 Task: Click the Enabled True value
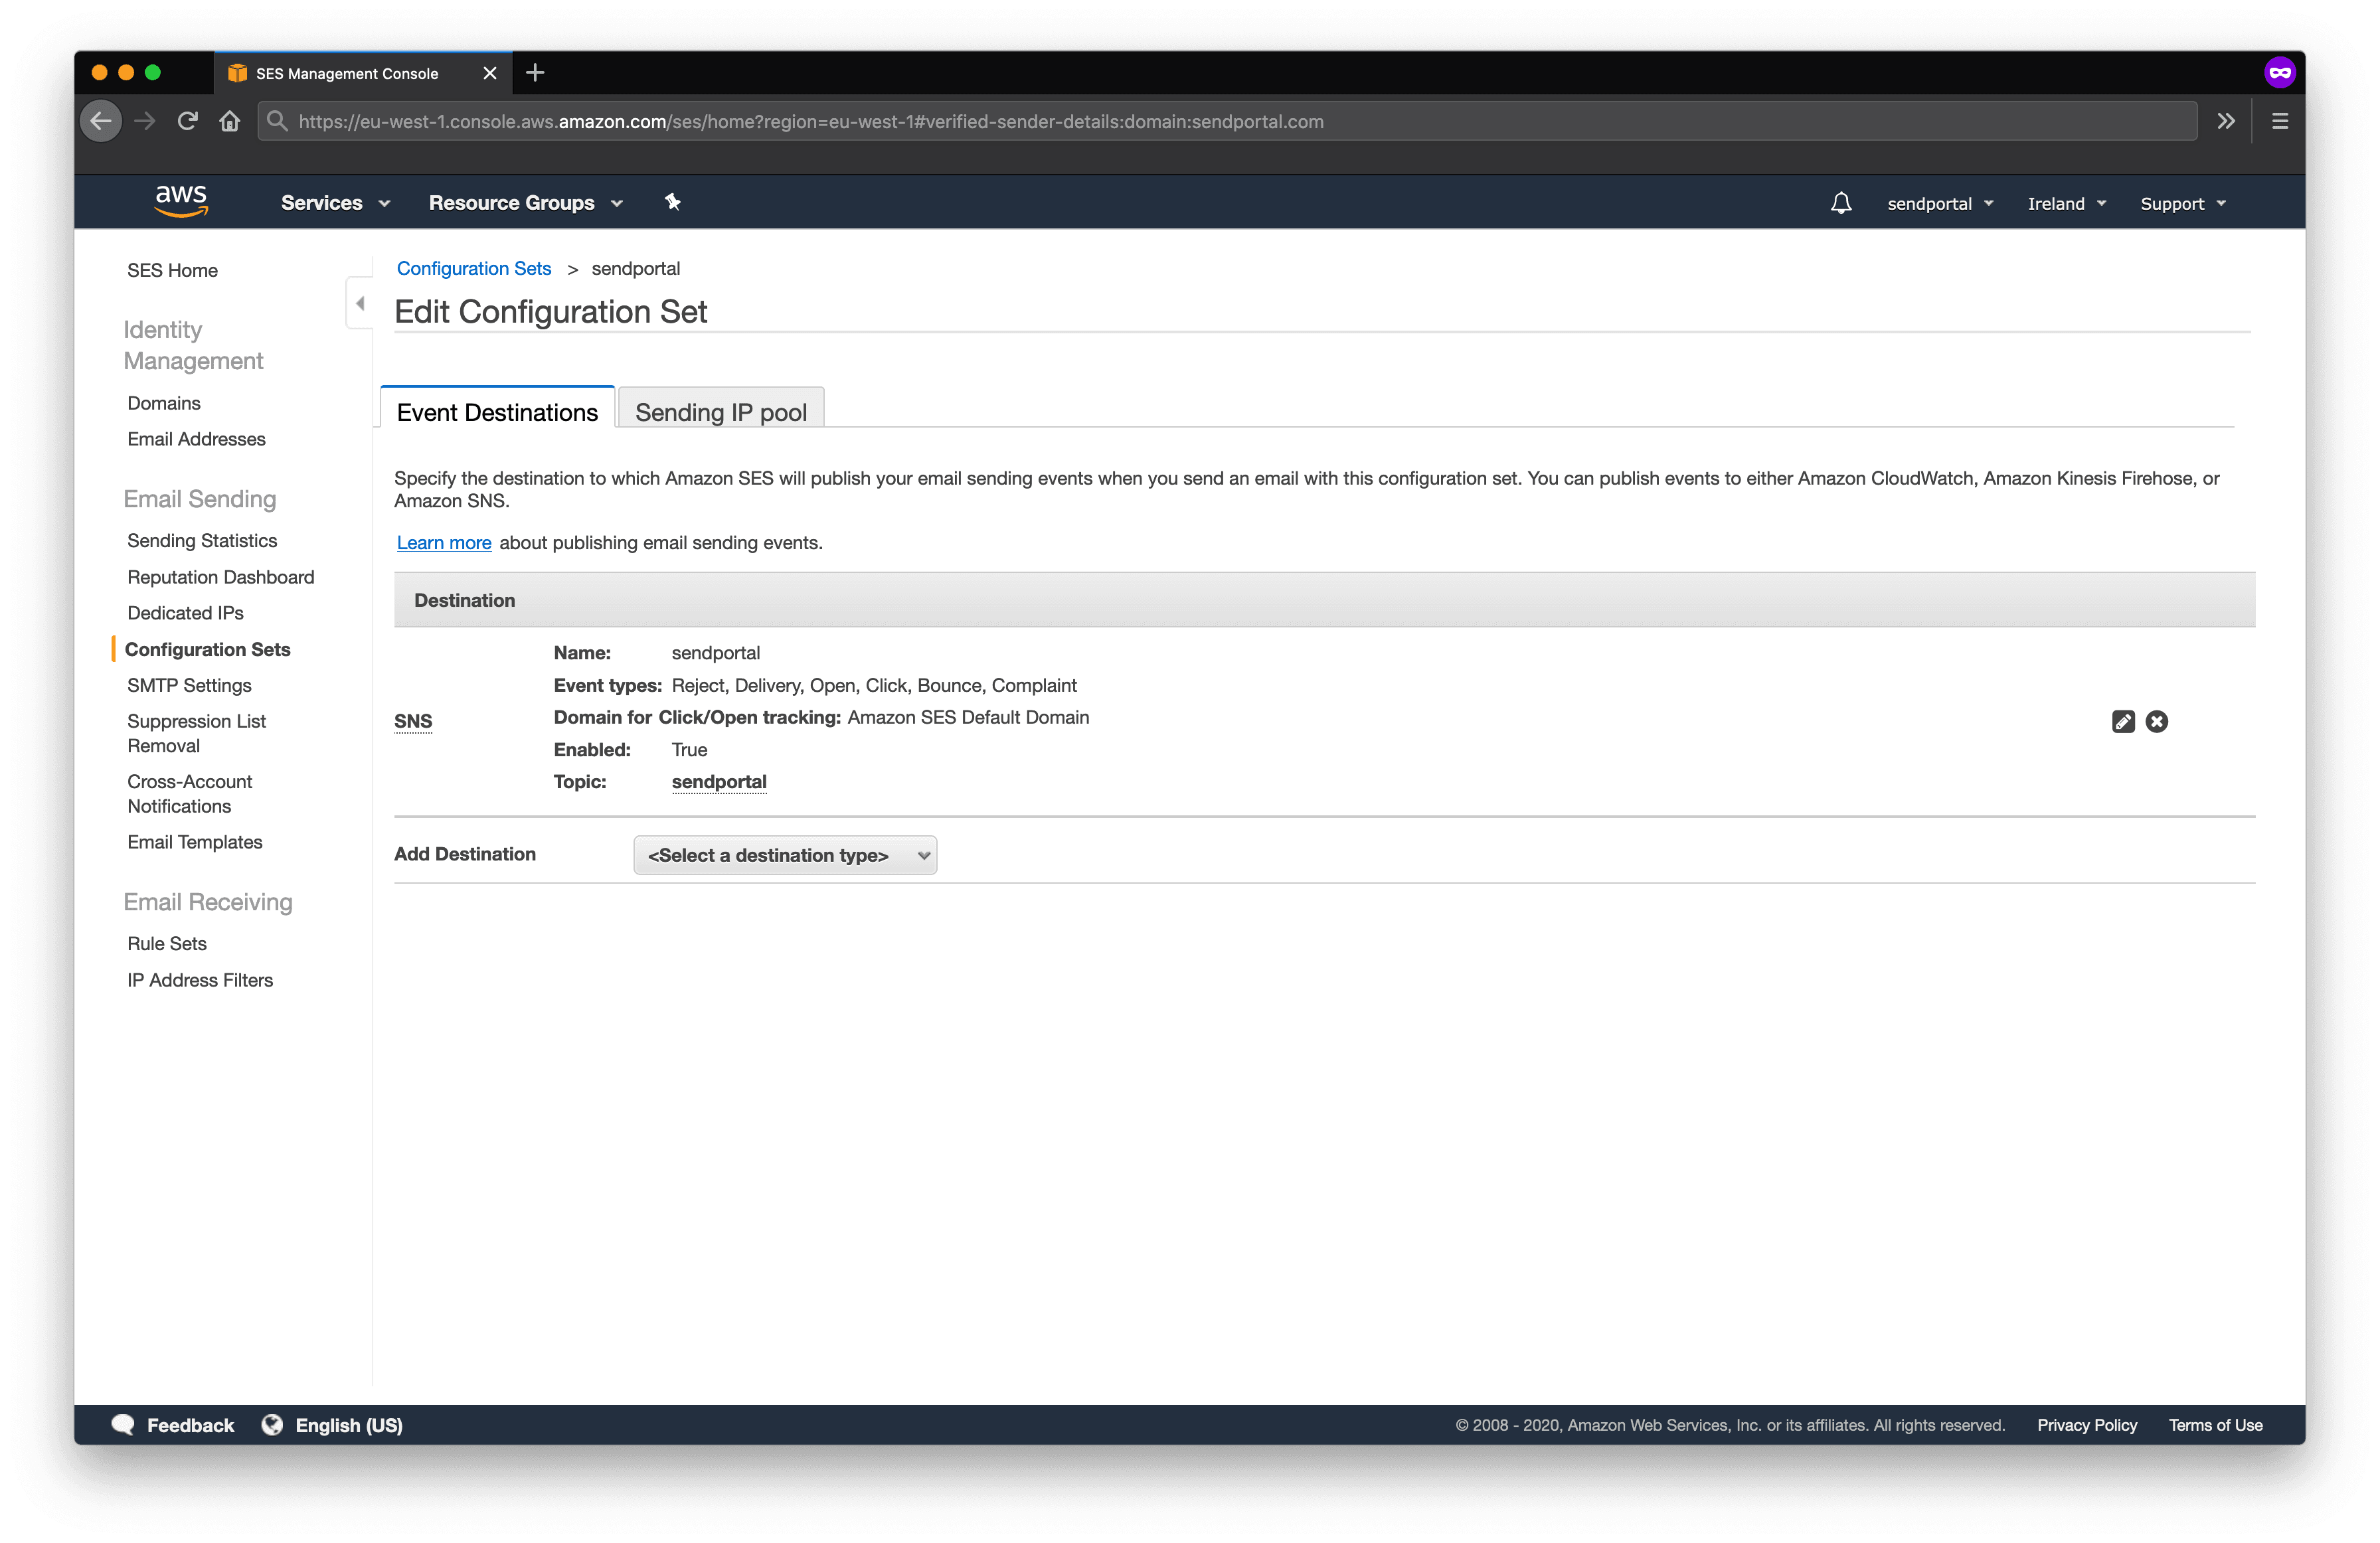pyautogui.click(x=689, y=749)
